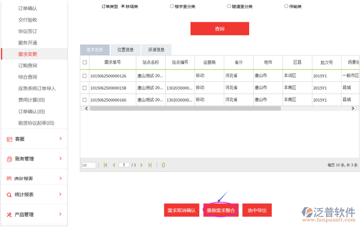
Task: Click the 统计报表 magnifier icon
Action: click(9, 195)
